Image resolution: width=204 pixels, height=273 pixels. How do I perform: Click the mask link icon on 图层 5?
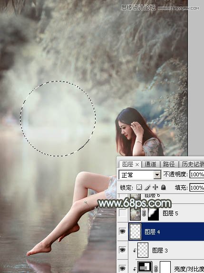click(x=144, y=213)
